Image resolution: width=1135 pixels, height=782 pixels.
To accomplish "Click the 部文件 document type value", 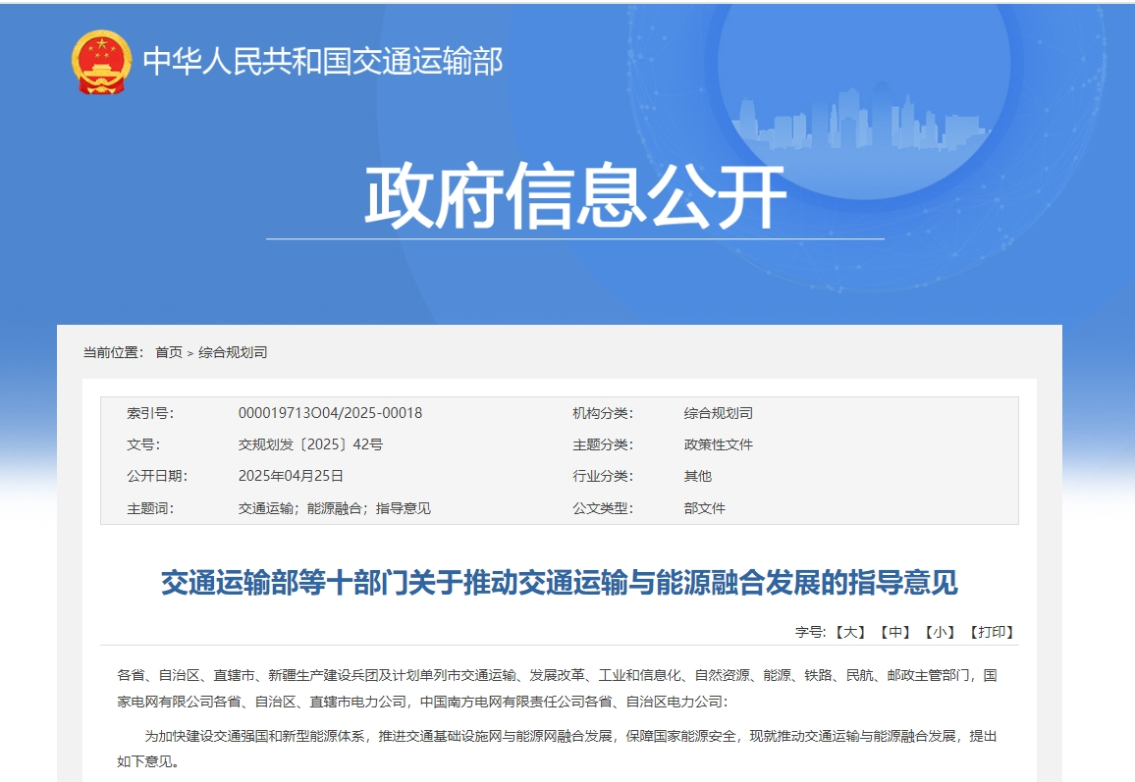I will coord(704,508).
